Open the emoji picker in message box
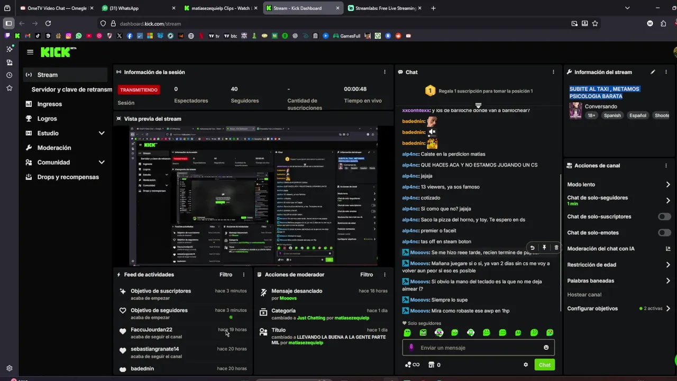 (x=546, y=348)
